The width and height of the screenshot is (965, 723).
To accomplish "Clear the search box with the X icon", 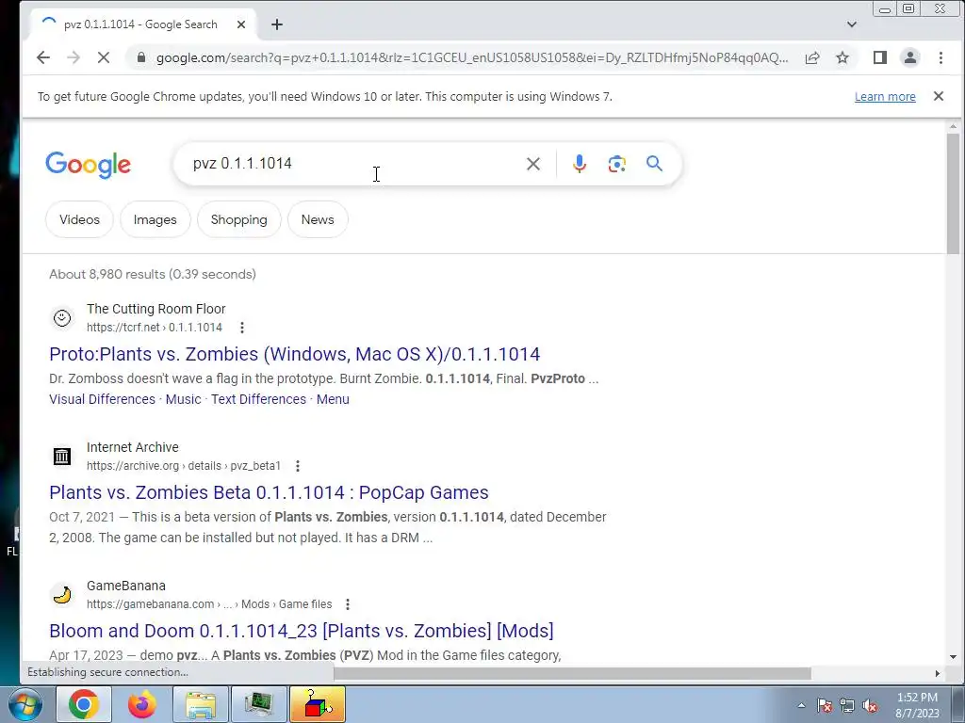I will [533, 164].
